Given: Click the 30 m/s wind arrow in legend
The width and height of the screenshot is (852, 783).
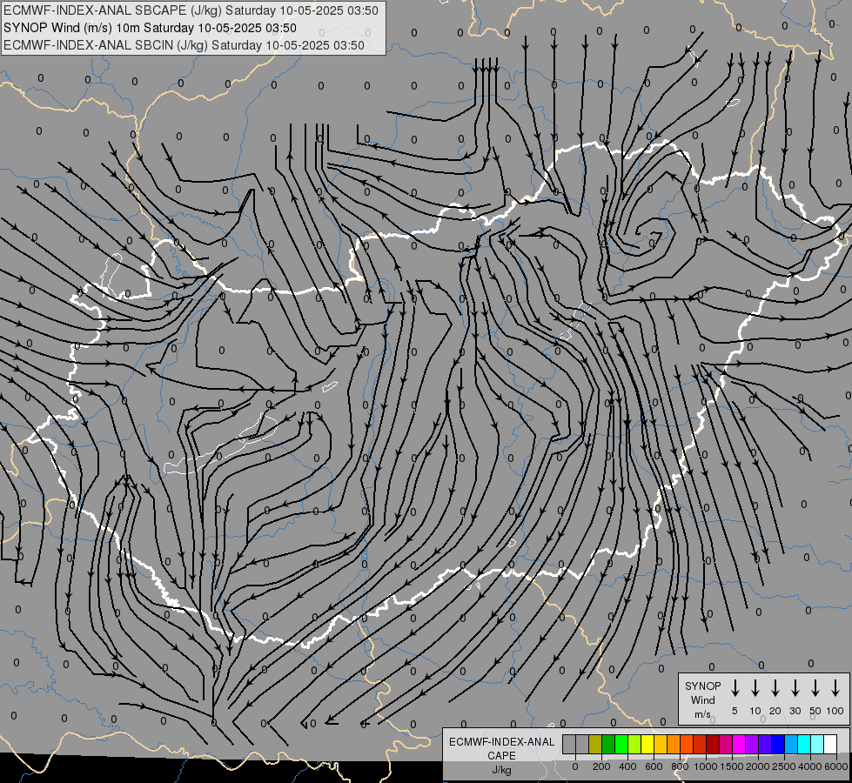Looking at the screenshot, I should pos(795,688).
